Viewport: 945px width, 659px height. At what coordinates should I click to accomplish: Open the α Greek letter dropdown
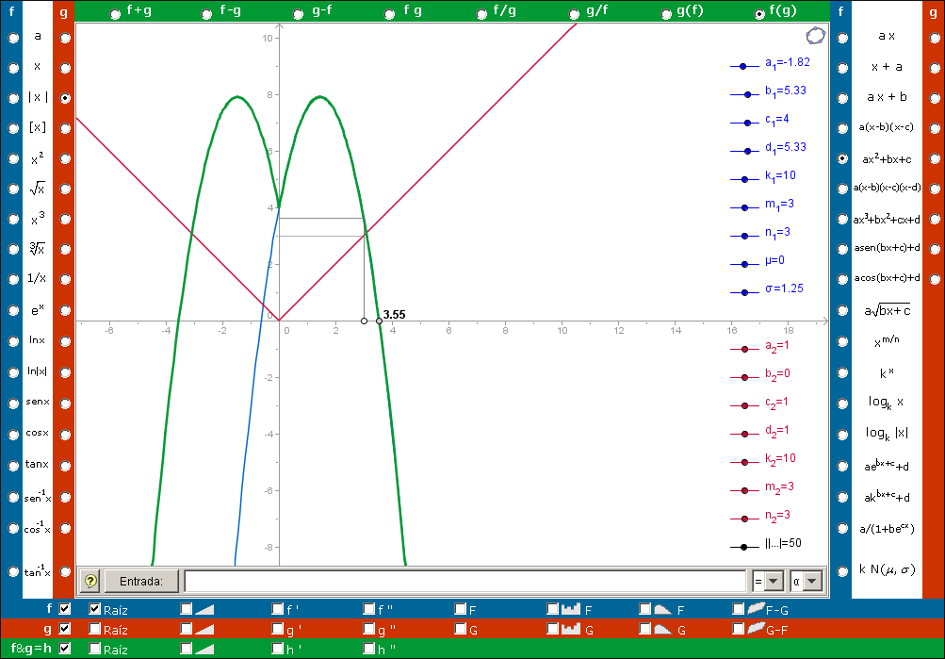pos(807,582)
